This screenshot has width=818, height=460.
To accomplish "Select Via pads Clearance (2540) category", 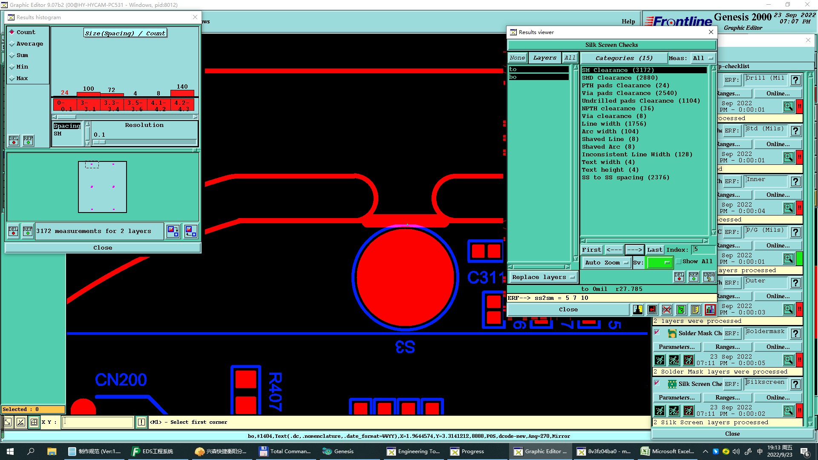I will tap(644, 93).
